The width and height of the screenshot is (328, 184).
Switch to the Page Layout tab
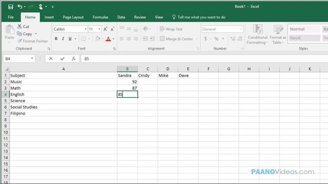tap(73, 17)
